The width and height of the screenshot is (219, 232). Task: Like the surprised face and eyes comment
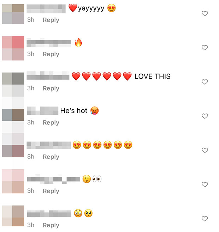[205, 184]
